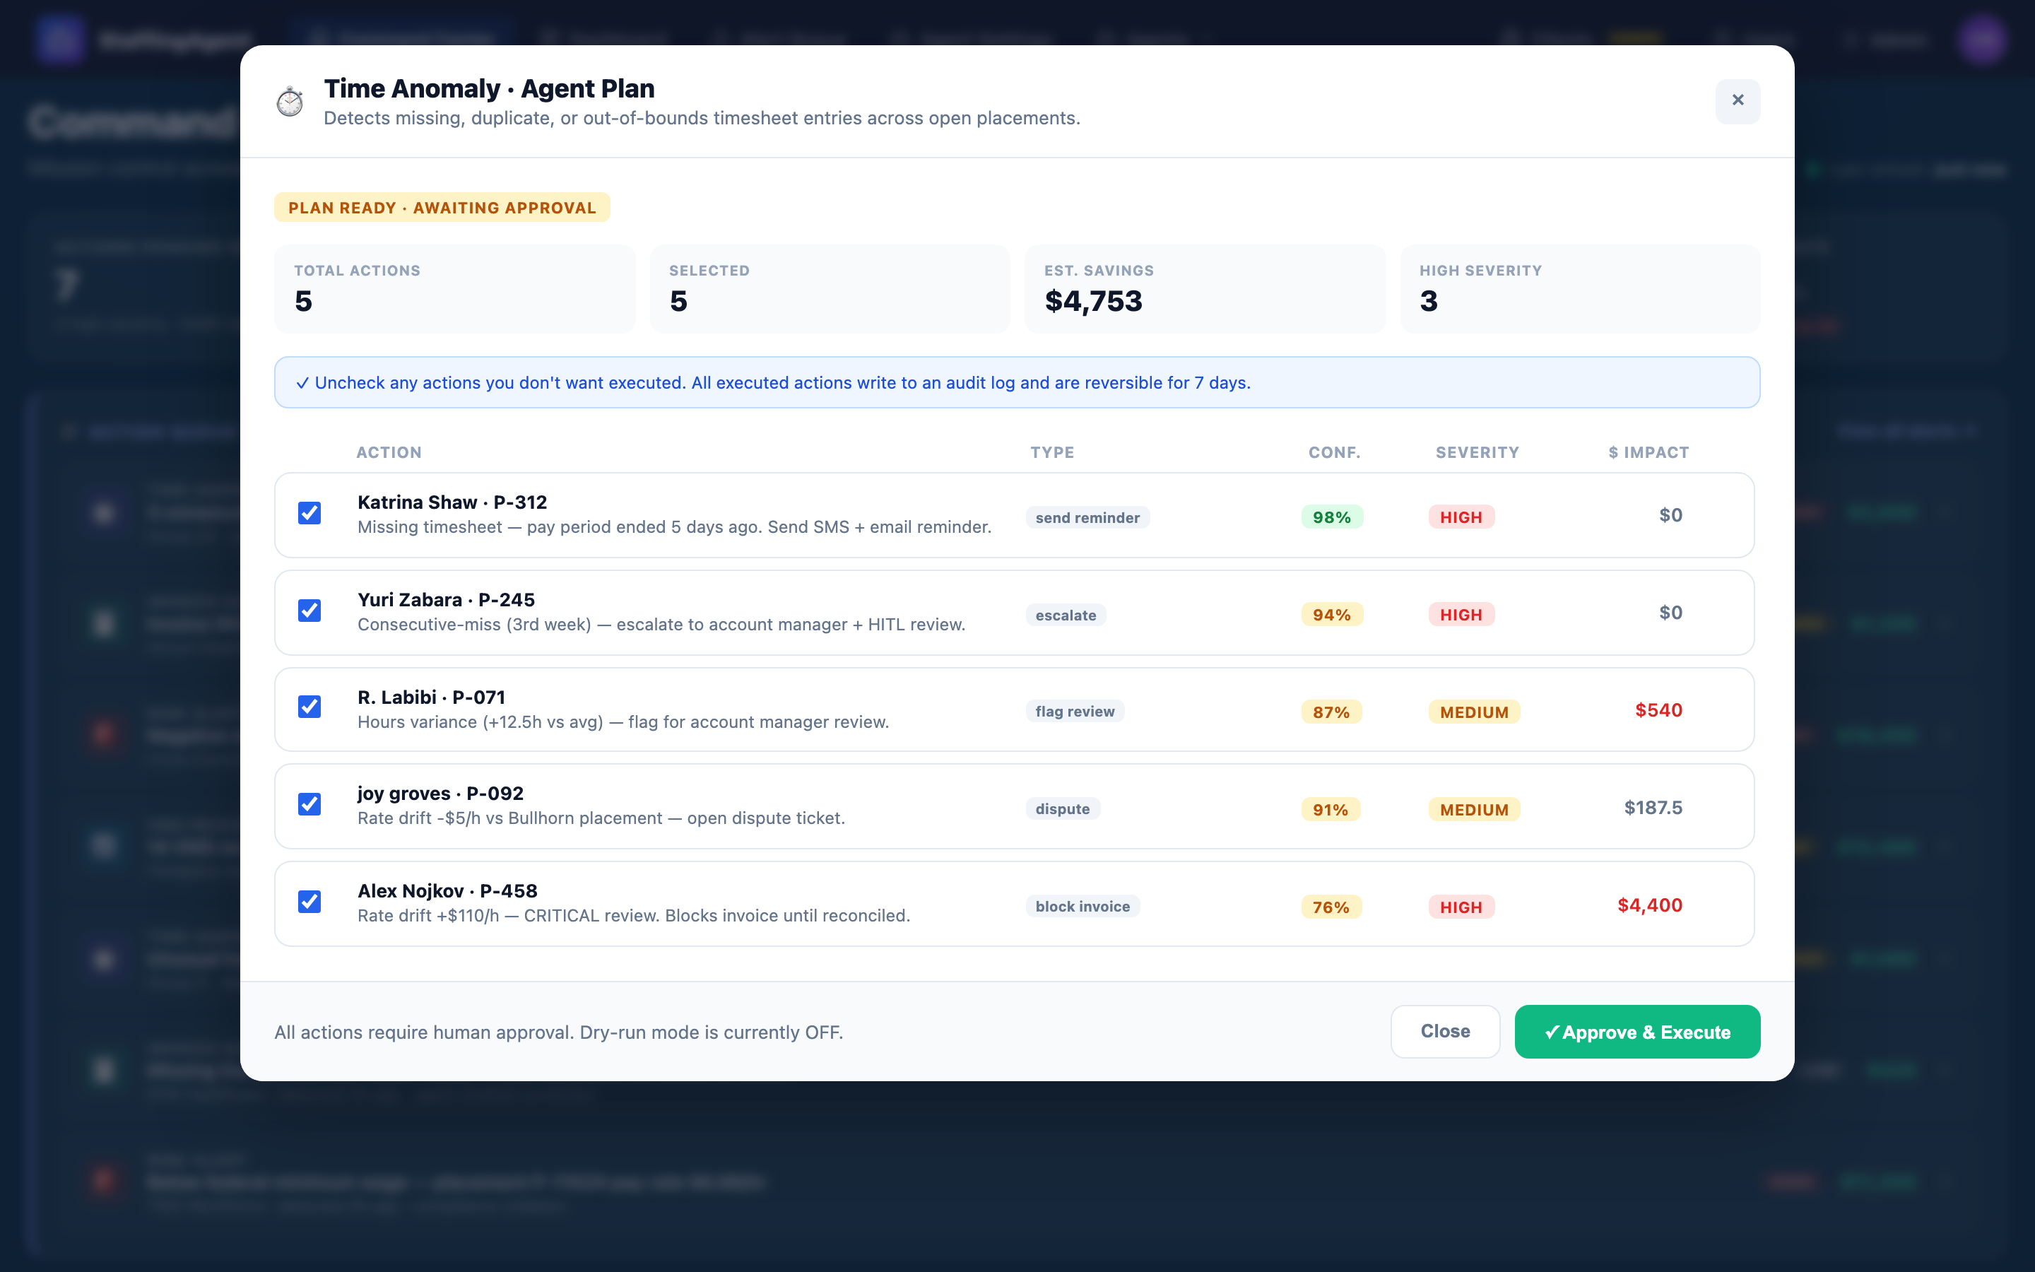Click the Severity column header
2035x1272 pixels.
[1477, 452]
